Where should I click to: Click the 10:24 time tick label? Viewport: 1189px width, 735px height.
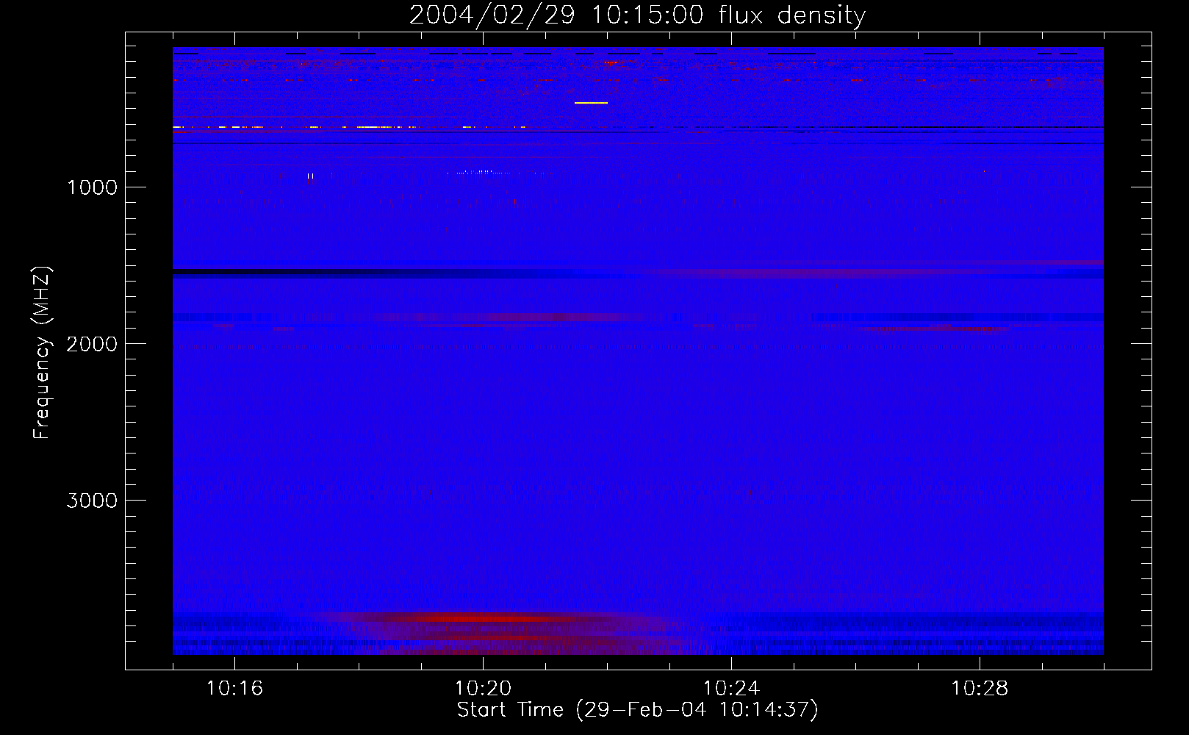tap(731, 689)
